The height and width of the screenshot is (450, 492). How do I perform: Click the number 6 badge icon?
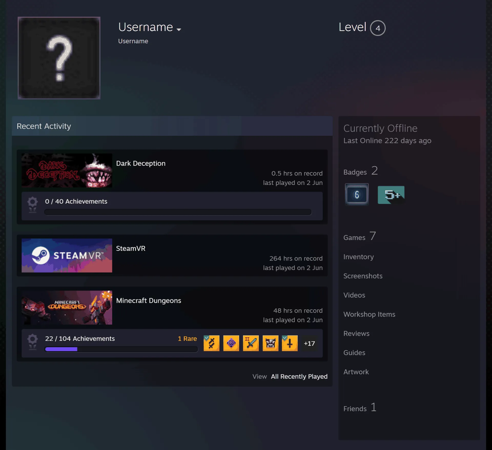[357, 195]
